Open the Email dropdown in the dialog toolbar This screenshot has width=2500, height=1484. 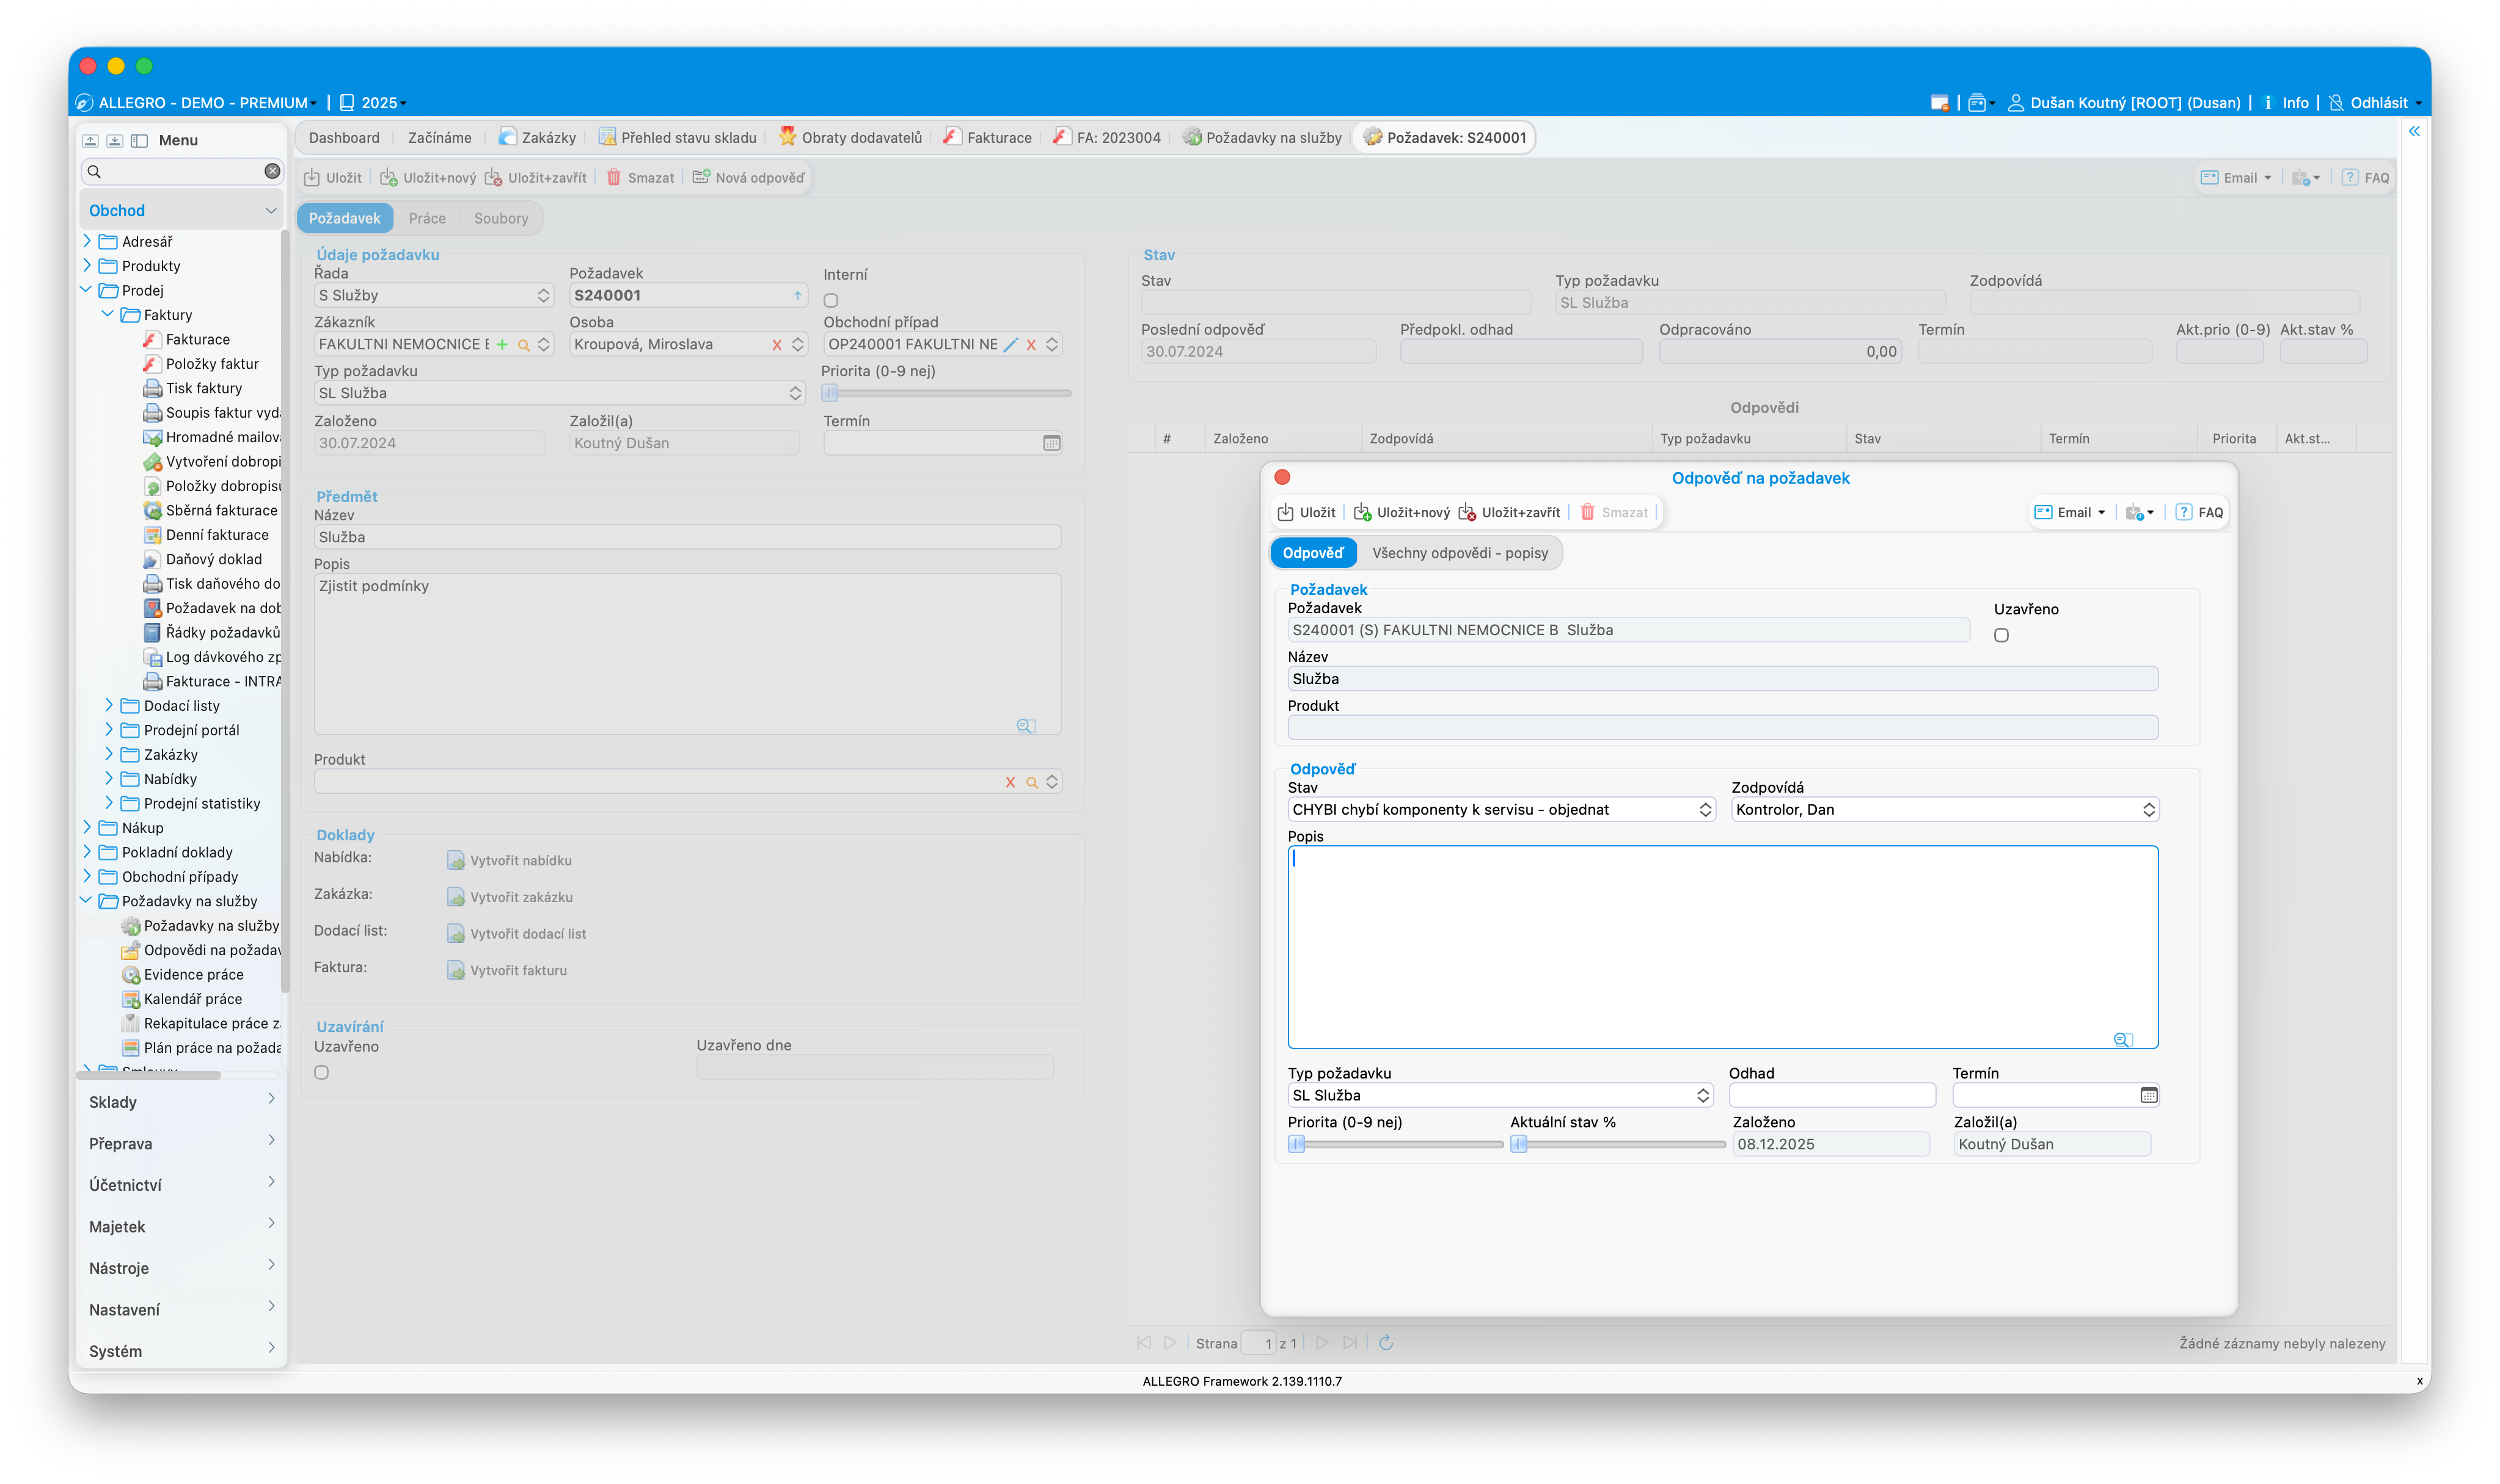(2070, 512)
